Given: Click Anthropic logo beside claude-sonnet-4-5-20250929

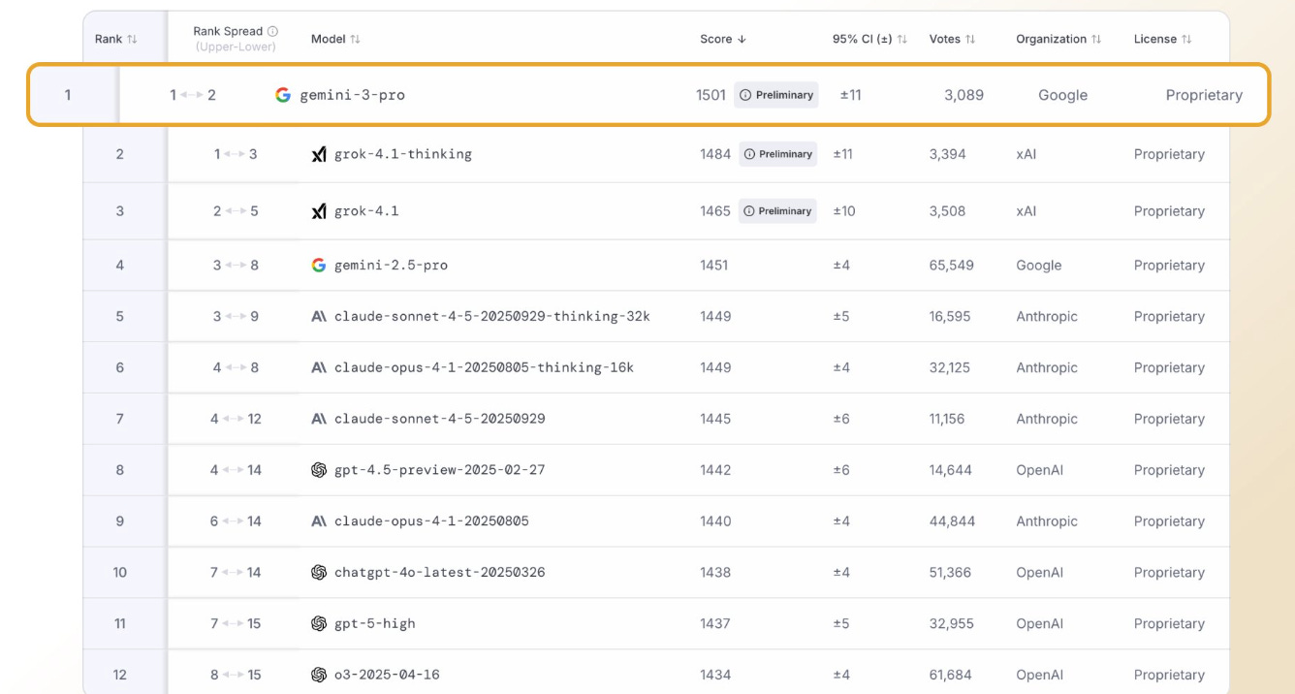Looking at the screenshot, I should 319,419.
